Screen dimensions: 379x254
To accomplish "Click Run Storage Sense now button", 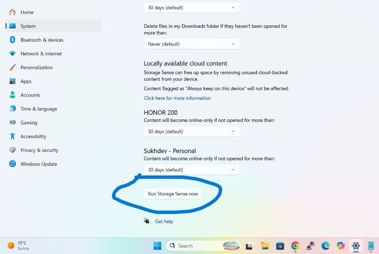I will coord(173,194).
